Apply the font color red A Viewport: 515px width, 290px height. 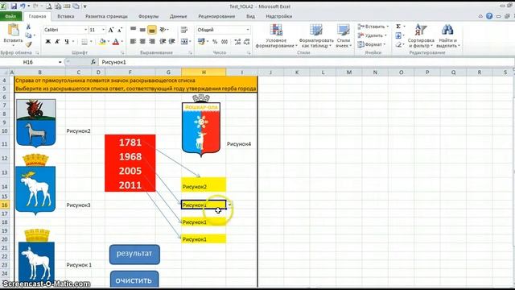click(x=116, y=42)
